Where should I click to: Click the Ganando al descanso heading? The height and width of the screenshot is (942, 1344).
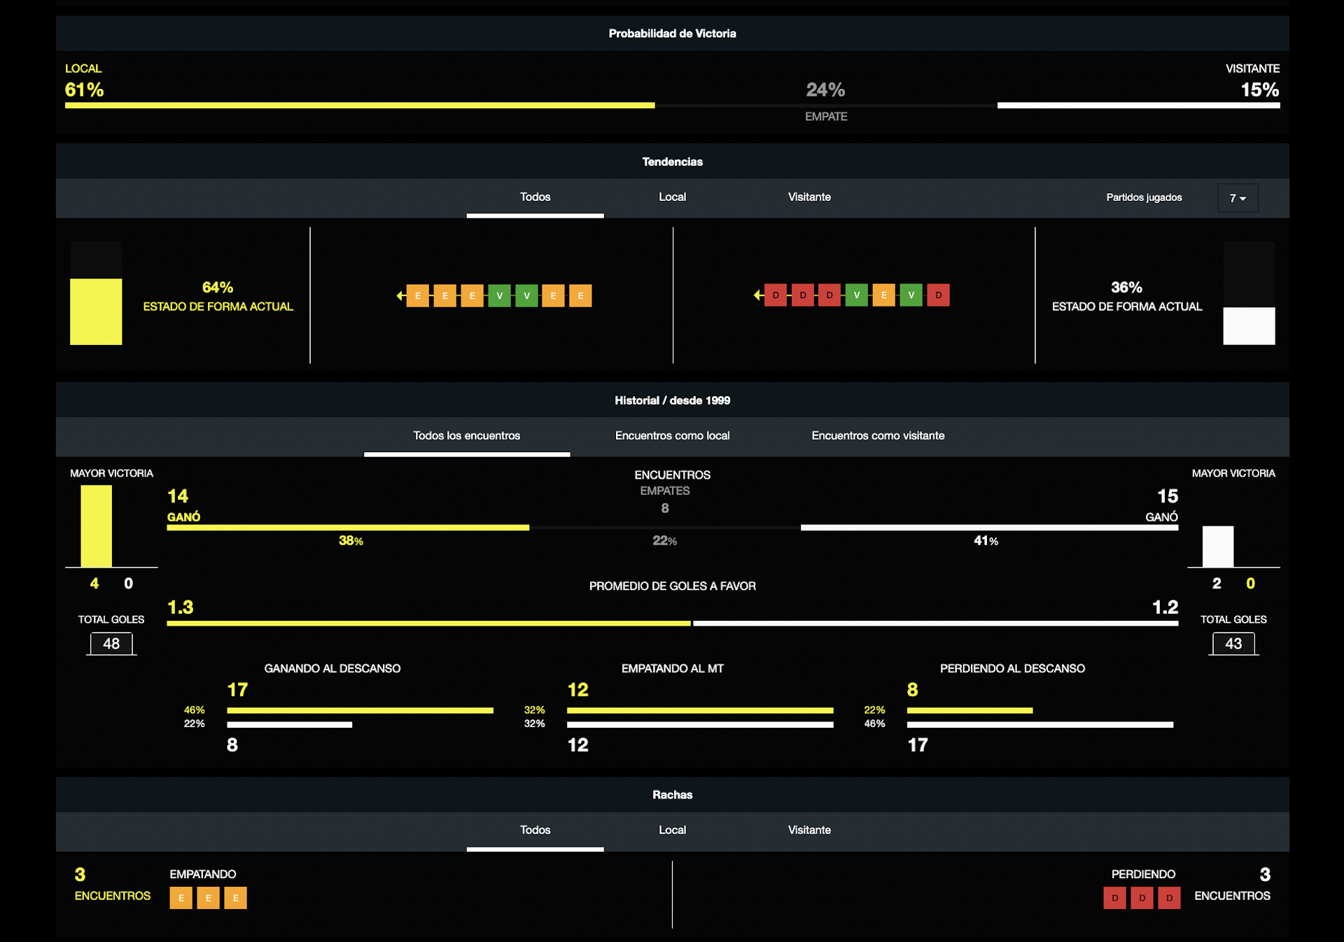(332, 668)
